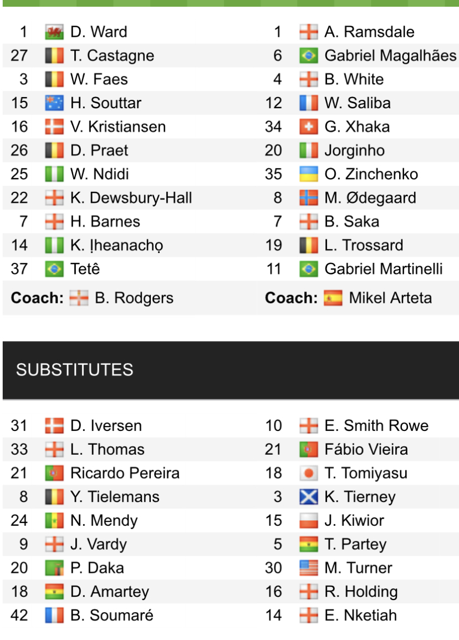Click shirt number 37 beside Tetê
This screenshot has height=640, width=459.
19,269
